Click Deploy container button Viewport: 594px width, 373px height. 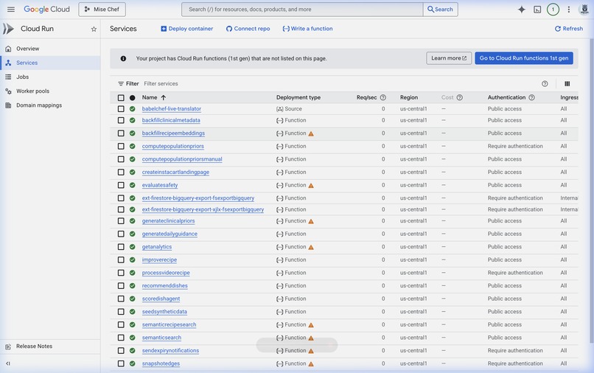point(186,29)
